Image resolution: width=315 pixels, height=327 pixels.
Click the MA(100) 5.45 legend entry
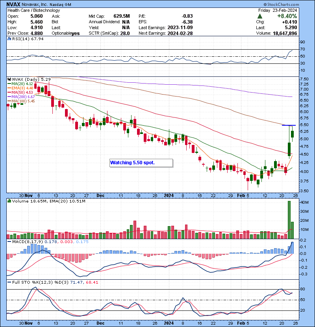click(x=21, y=101)
